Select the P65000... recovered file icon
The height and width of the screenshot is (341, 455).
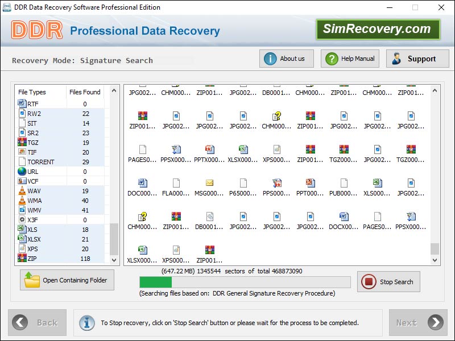[243, 183]
